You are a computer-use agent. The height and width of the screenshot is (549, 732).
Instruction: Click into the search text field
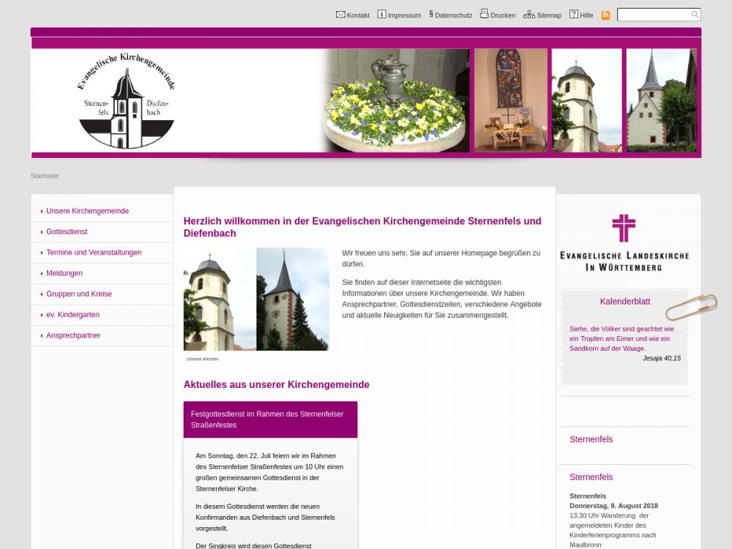click(654, 15)
